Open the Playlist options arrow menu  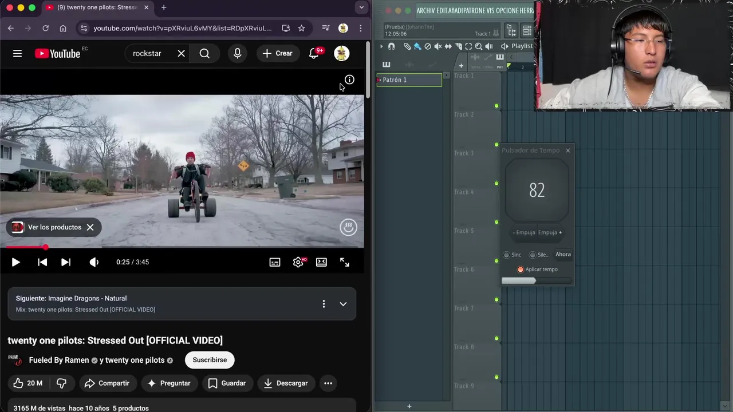(381, 46)
